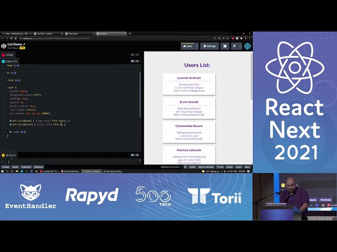
Task: Select the HTML editor panel tab
Action: coord(8,55)
